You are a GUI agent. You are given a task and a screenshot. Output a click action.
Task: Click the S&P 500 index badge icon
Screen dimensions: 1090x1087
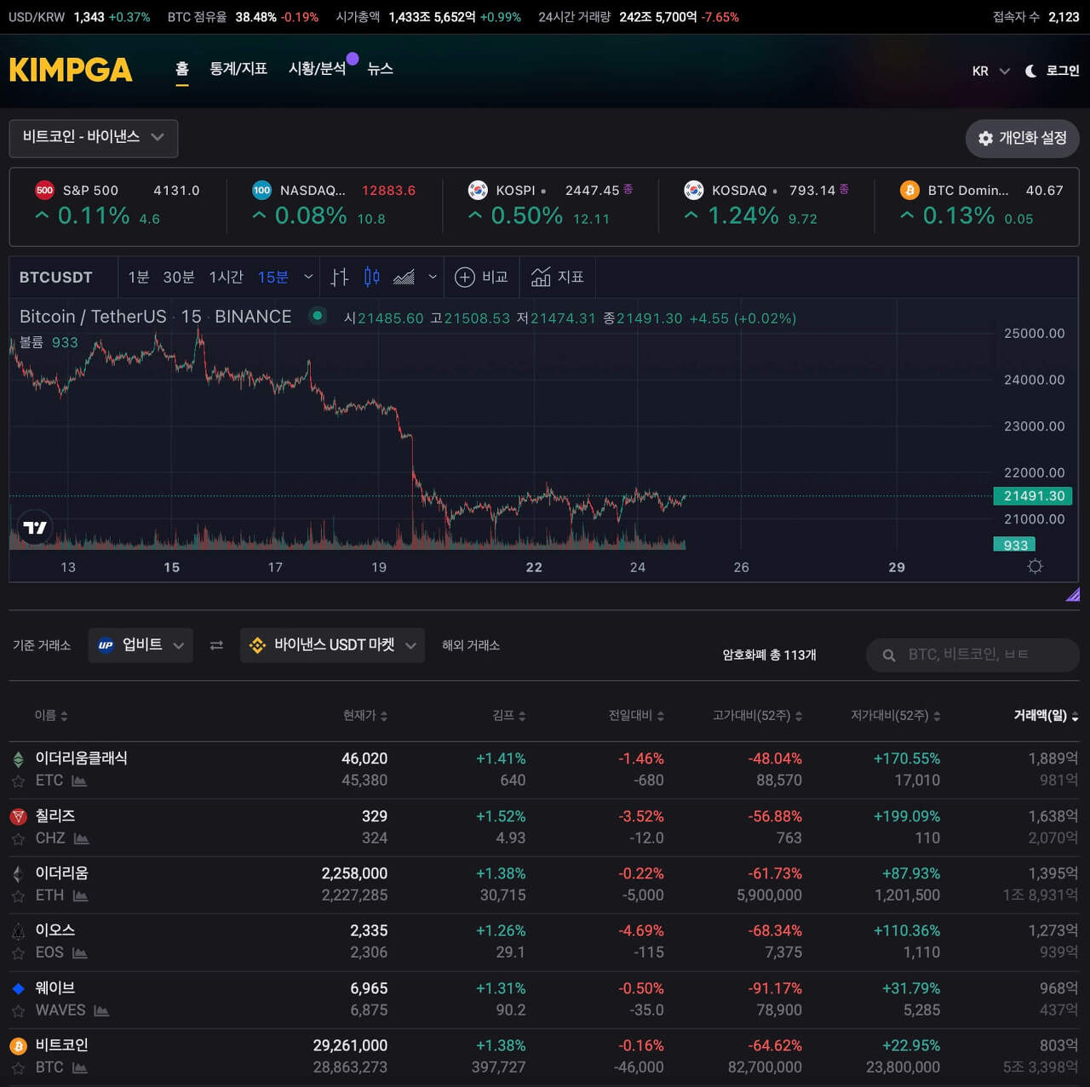point(44,191)
